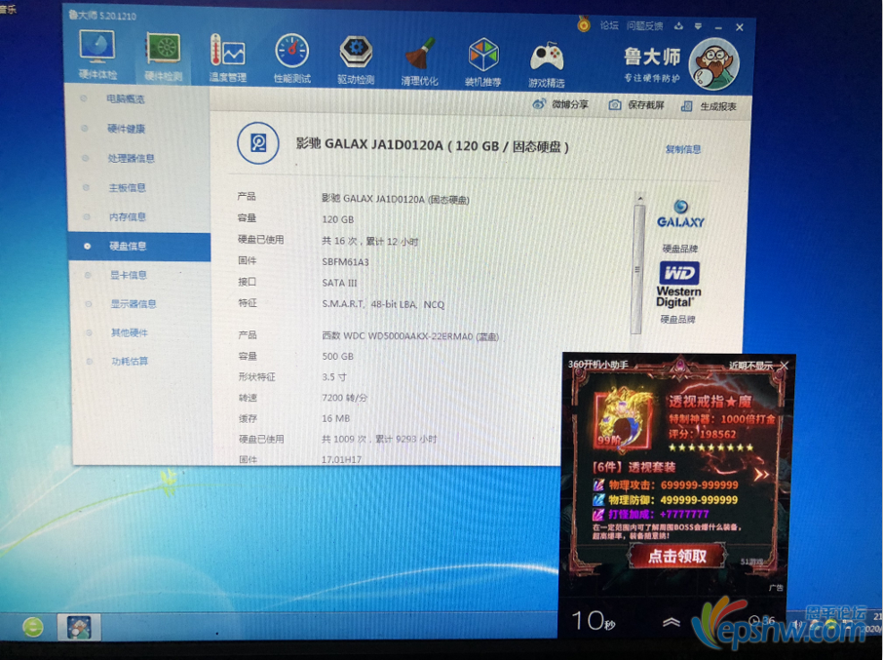883x660 pixels.
Task: Open the title bar dropdown menu icon
Action: (x=698, y=26)
